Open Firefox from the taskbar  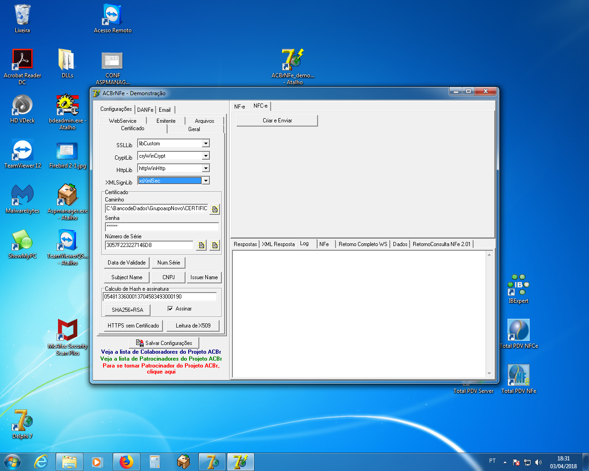click(126, 462)
